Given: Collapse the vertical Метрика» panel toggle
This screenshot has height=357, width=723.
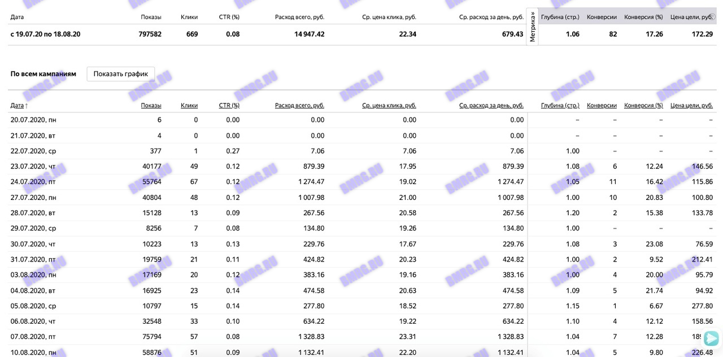Looking at the screenshot, I should 532,27.
